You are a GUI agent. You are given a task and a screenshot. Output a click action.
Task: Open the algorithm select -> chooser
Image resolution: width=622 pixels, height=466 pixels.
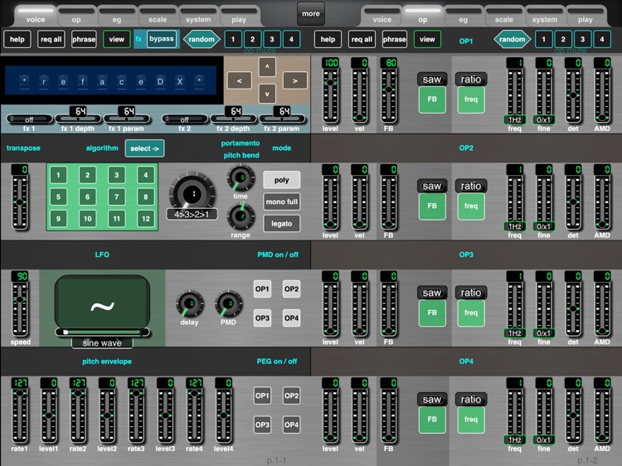(144, 148)
